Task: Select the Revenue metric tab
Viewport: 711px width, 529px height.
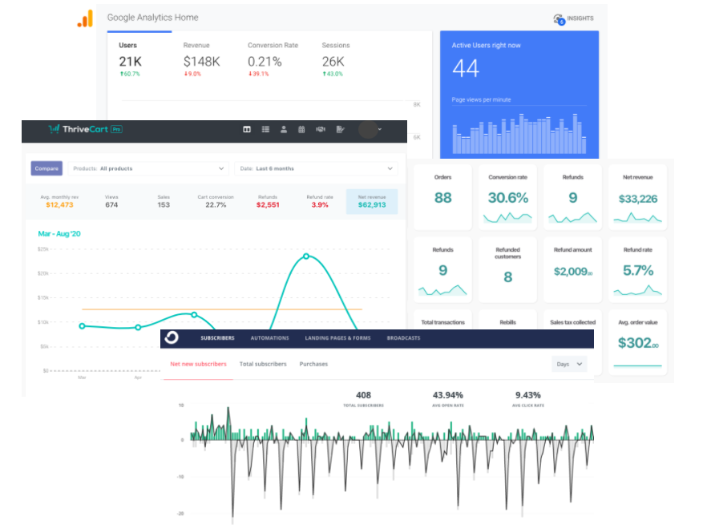Action: click(x=201, y=60)
